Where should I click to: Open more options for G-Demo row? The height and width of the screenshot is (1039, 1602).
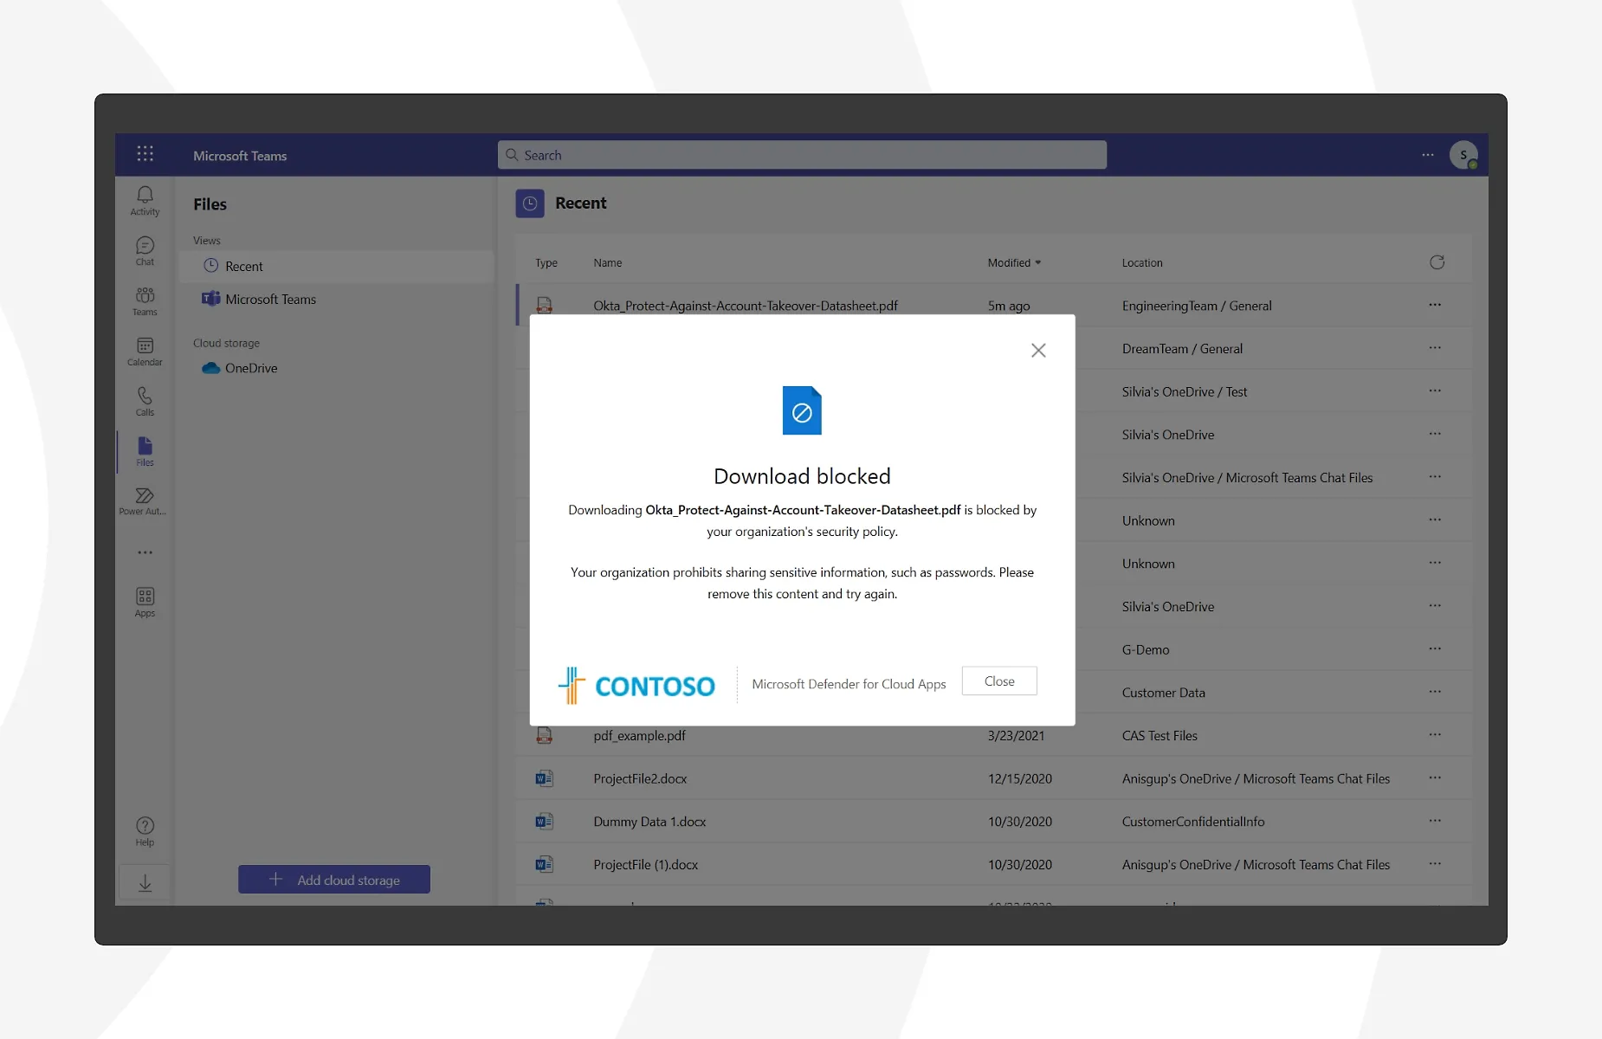[1435, 649]
